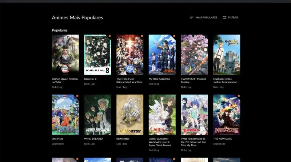Open the Slime anime poster thumbnail
This screenshot has height=162, width=291.
pos(130,55)
